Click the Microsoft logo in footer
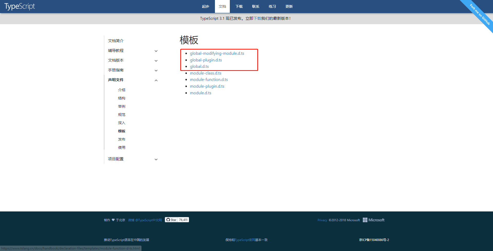 [374, 220]
